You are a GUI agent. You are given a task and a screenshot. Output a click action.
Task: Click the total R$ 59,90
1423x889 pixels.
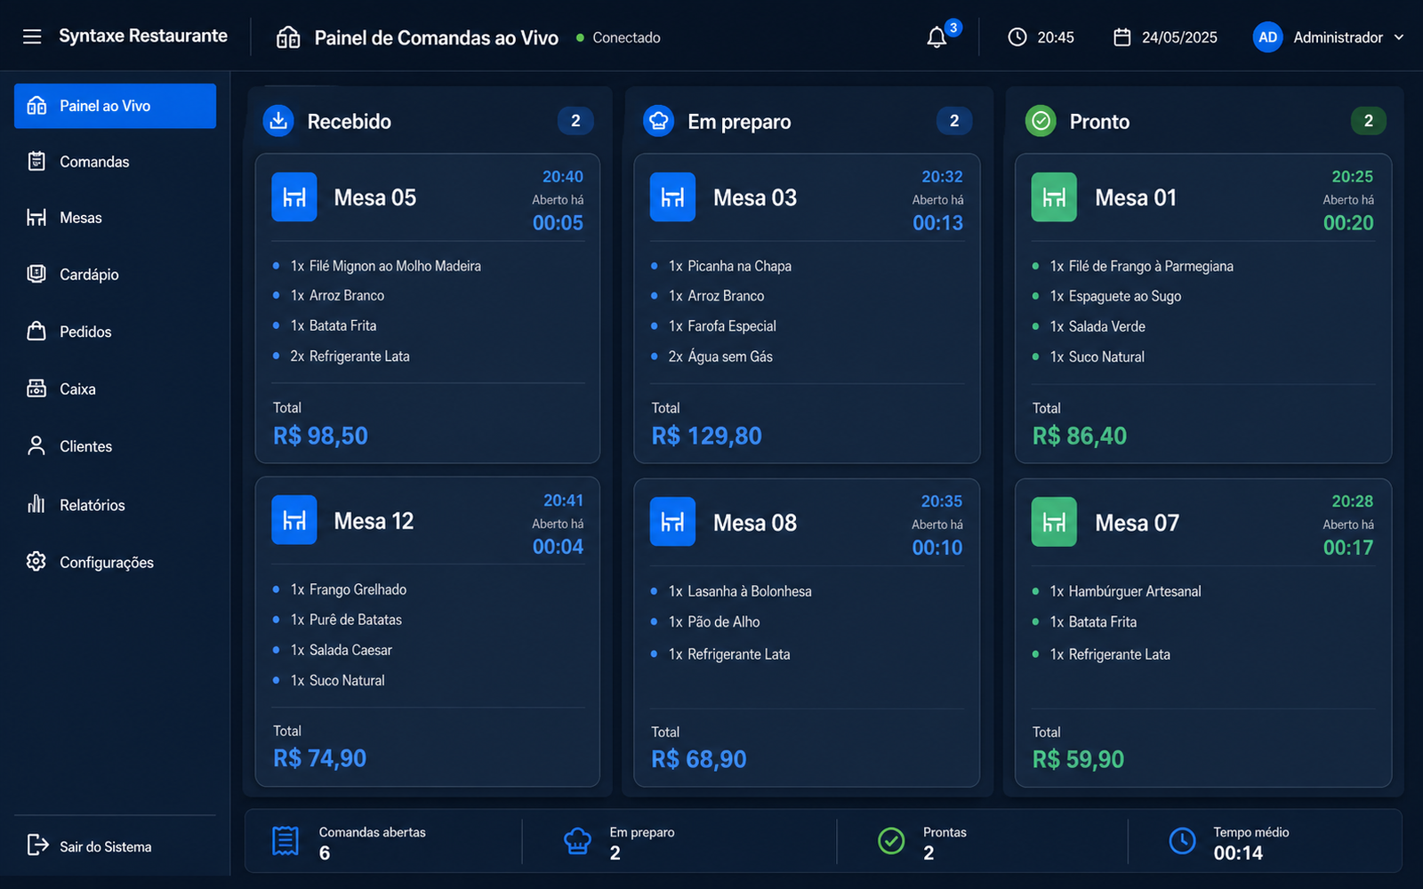tap(1078, 759)
